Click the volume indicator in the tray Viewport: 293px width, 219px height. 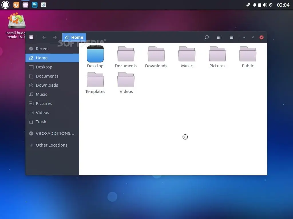265,5
